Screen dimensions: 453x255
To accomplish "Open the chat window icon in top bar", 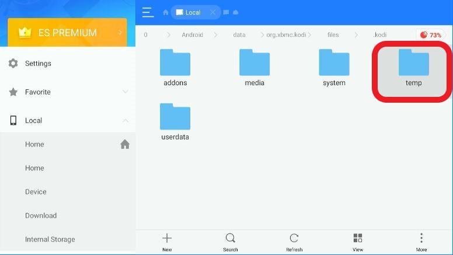I will click(x=226, y=12).
